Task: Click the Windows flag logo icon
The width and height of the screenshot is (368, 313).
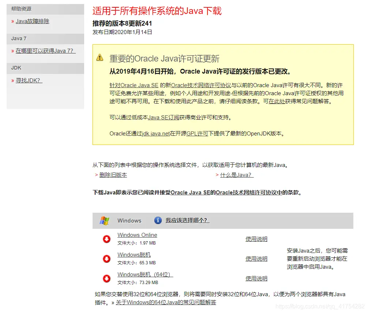Action: (105, 221)
